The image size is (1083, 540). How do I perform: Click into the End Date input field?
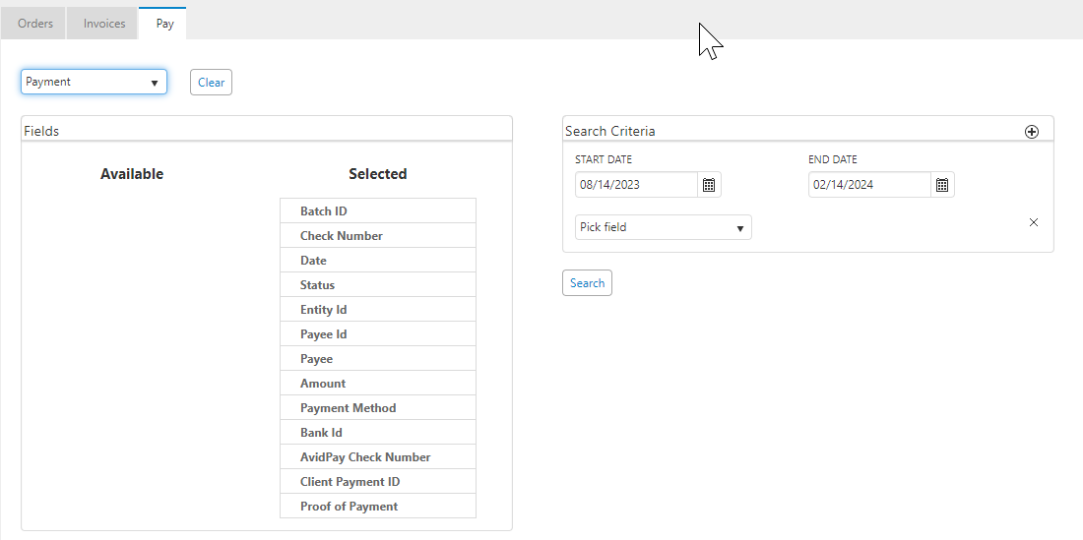tap(869, 185)
